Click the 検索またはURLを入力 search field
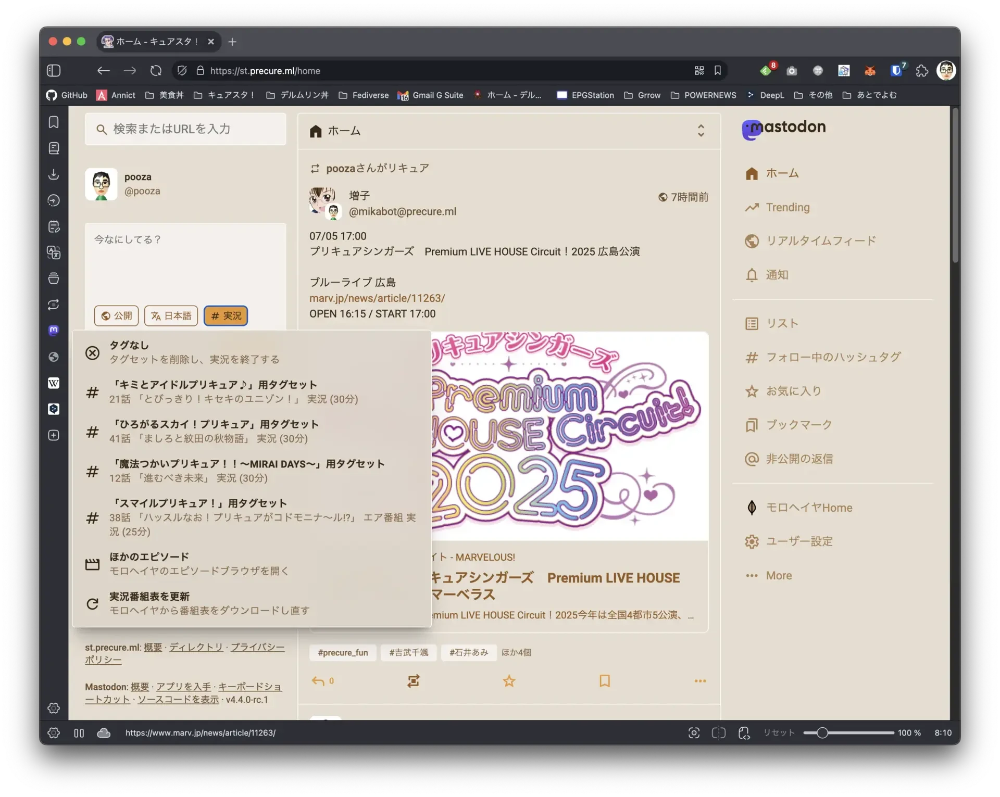This screenshot has height=797, width=1000. [x=185, y=129]
